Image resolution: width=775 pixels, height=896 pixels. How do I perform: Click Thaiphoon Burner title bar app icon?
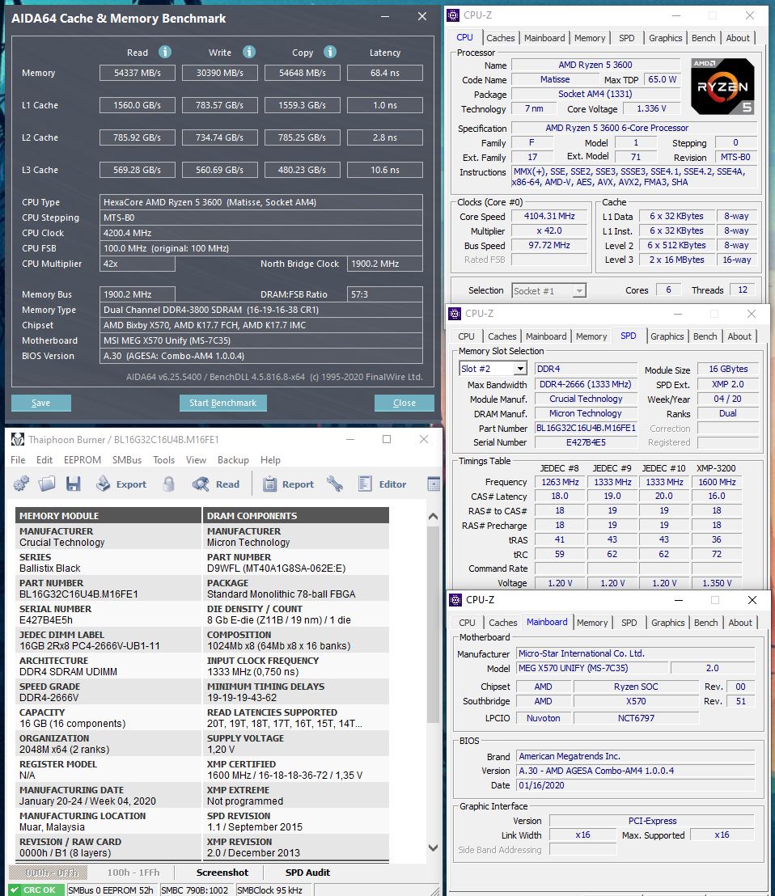(18, 439)
